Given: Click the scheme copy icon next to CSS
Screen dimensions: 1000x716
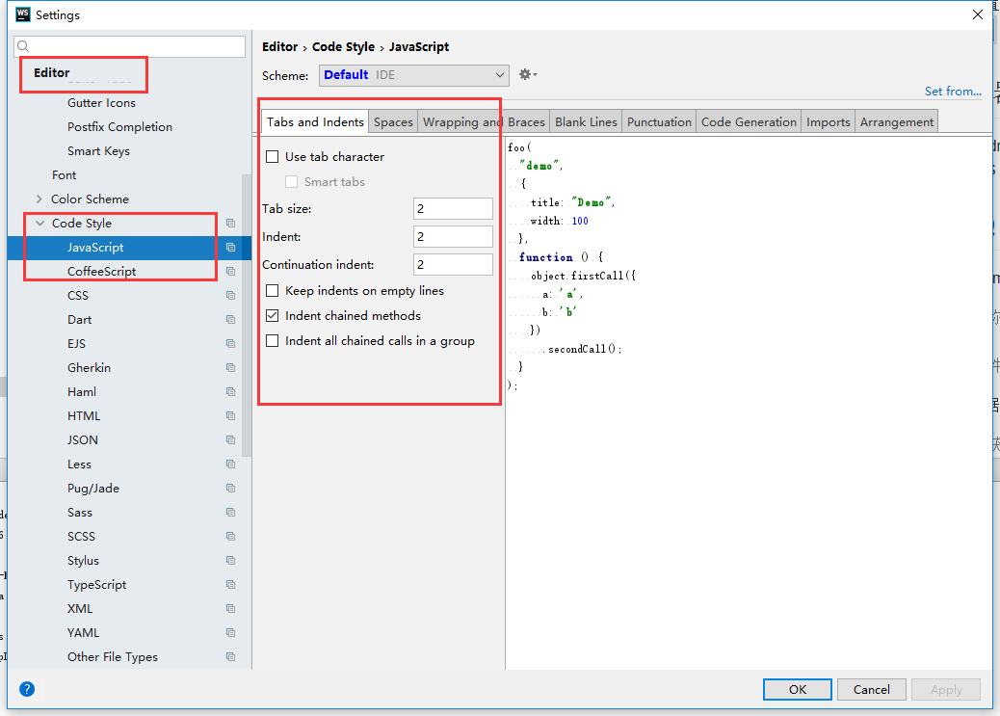Looking at the screenshot, I should click(231, 296).
